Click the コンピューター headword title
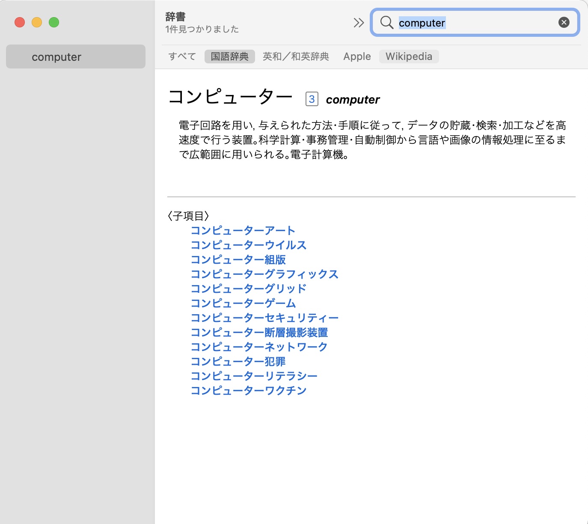The width and height of the screenshot is (588, 524). [x=230, y=97]
